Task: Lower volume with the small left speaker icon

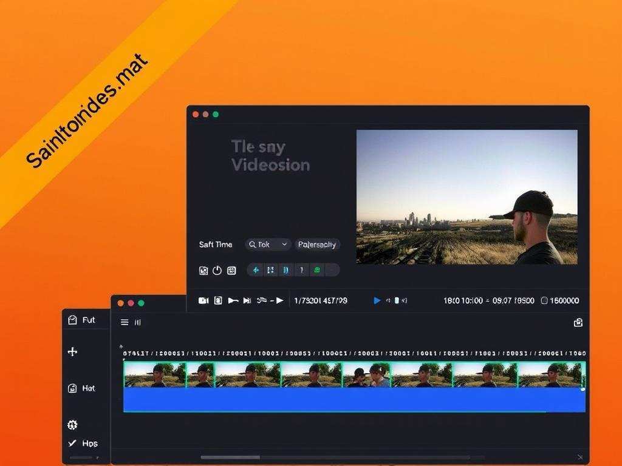Action: click(388, 301)
